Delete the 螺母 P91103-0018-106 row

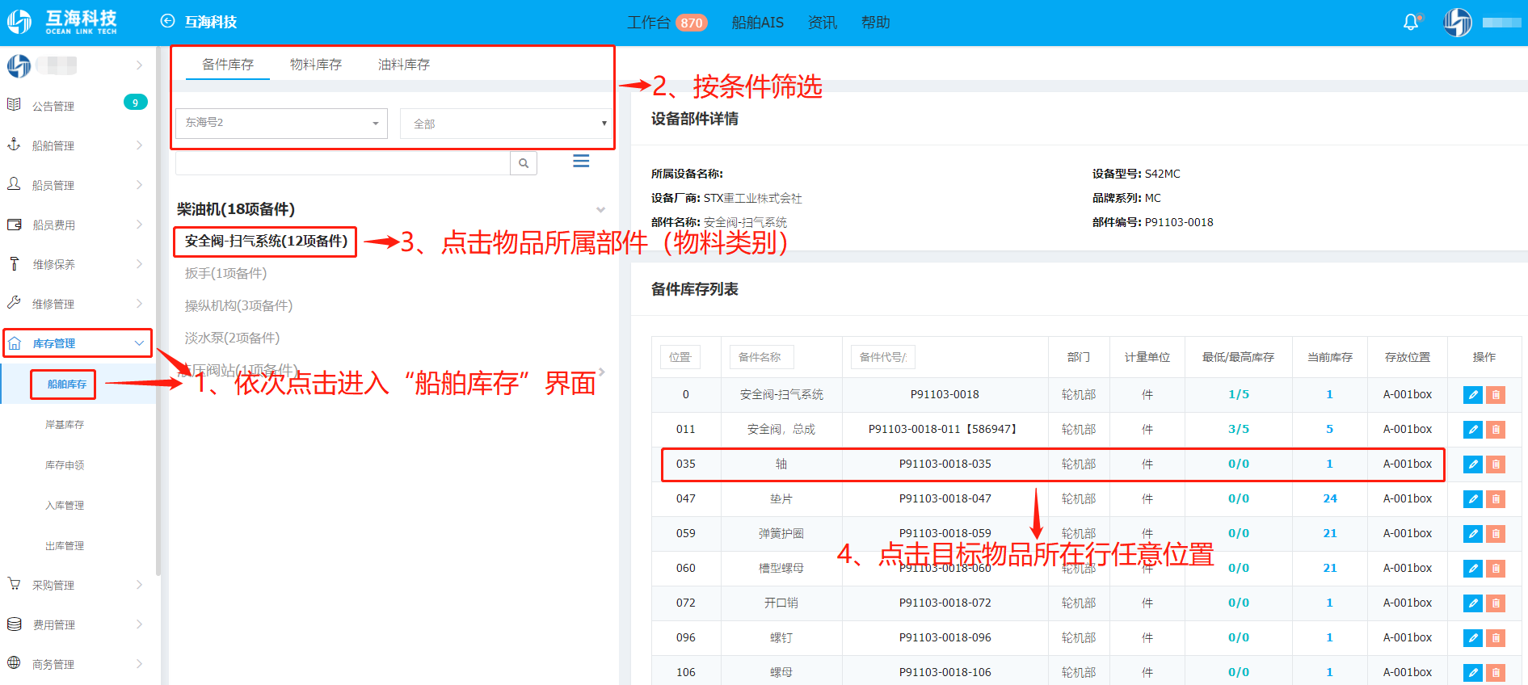1496,673
